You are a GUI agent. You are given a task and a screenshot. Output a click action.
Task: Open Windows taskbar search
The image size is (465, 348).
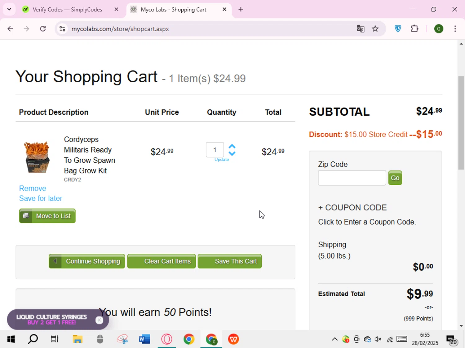coord(33,339)
